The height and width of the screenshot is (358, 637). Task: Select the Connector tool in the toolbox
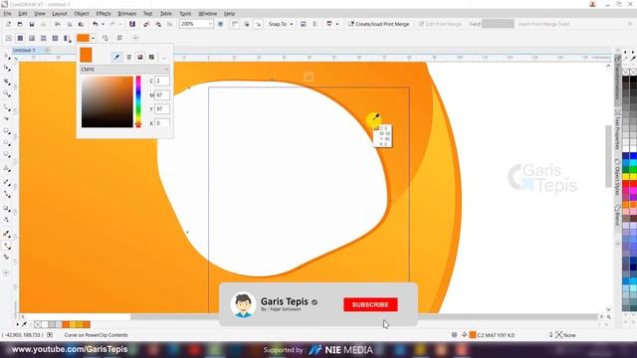[7, 195]
